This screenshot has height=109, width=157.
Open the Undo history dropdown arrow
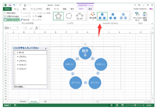[17, 5]
